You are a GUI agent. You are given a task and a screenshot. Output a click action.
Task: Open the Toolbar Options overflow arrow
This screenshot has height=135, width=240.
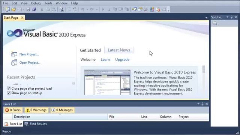click(x=168, y=10)
